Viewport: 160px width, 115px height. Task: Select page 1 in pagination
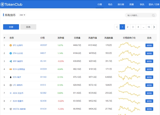(x=122, y=27)
